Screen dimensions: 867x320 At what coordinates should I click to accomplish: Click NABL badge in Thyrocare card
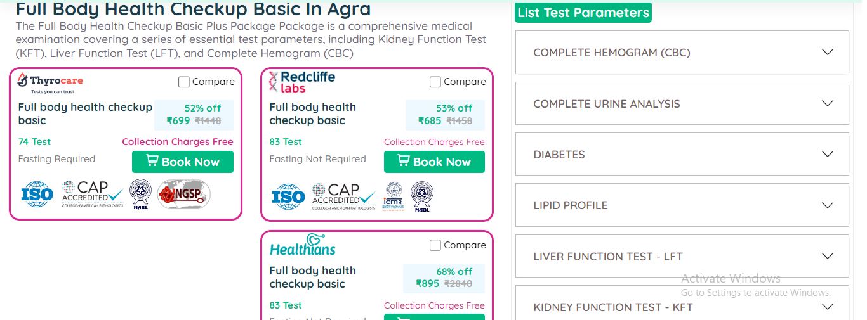[x=140, y=195]
